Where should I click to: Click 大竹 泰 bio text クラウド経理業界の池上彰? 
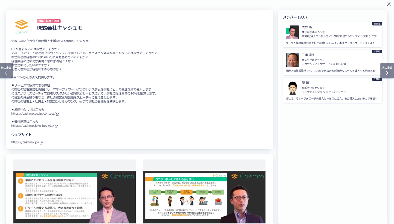[332, 43]
